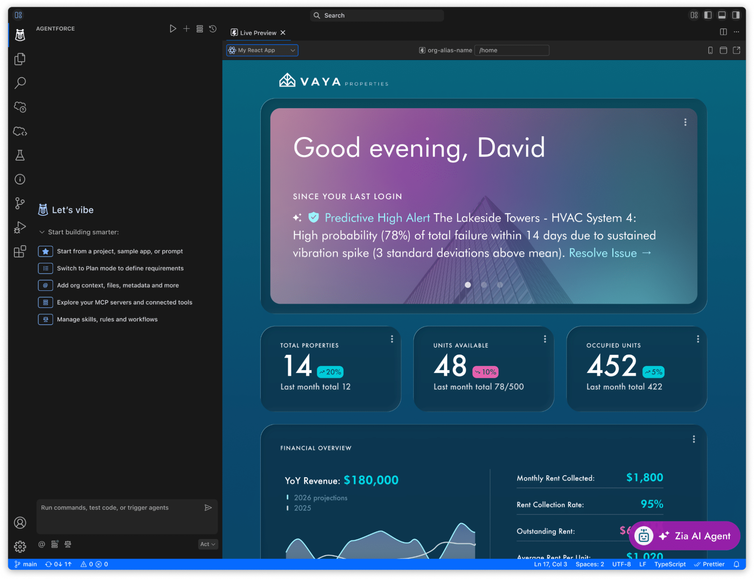Follow the Resolve Issue link in the alert

pos(603,253)
